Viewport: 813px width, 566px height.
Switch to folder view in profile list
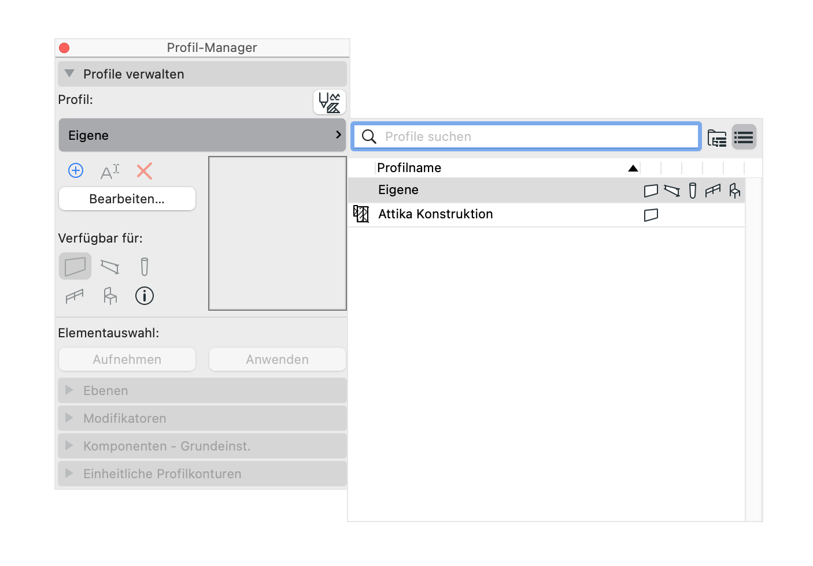click(717, 137)
